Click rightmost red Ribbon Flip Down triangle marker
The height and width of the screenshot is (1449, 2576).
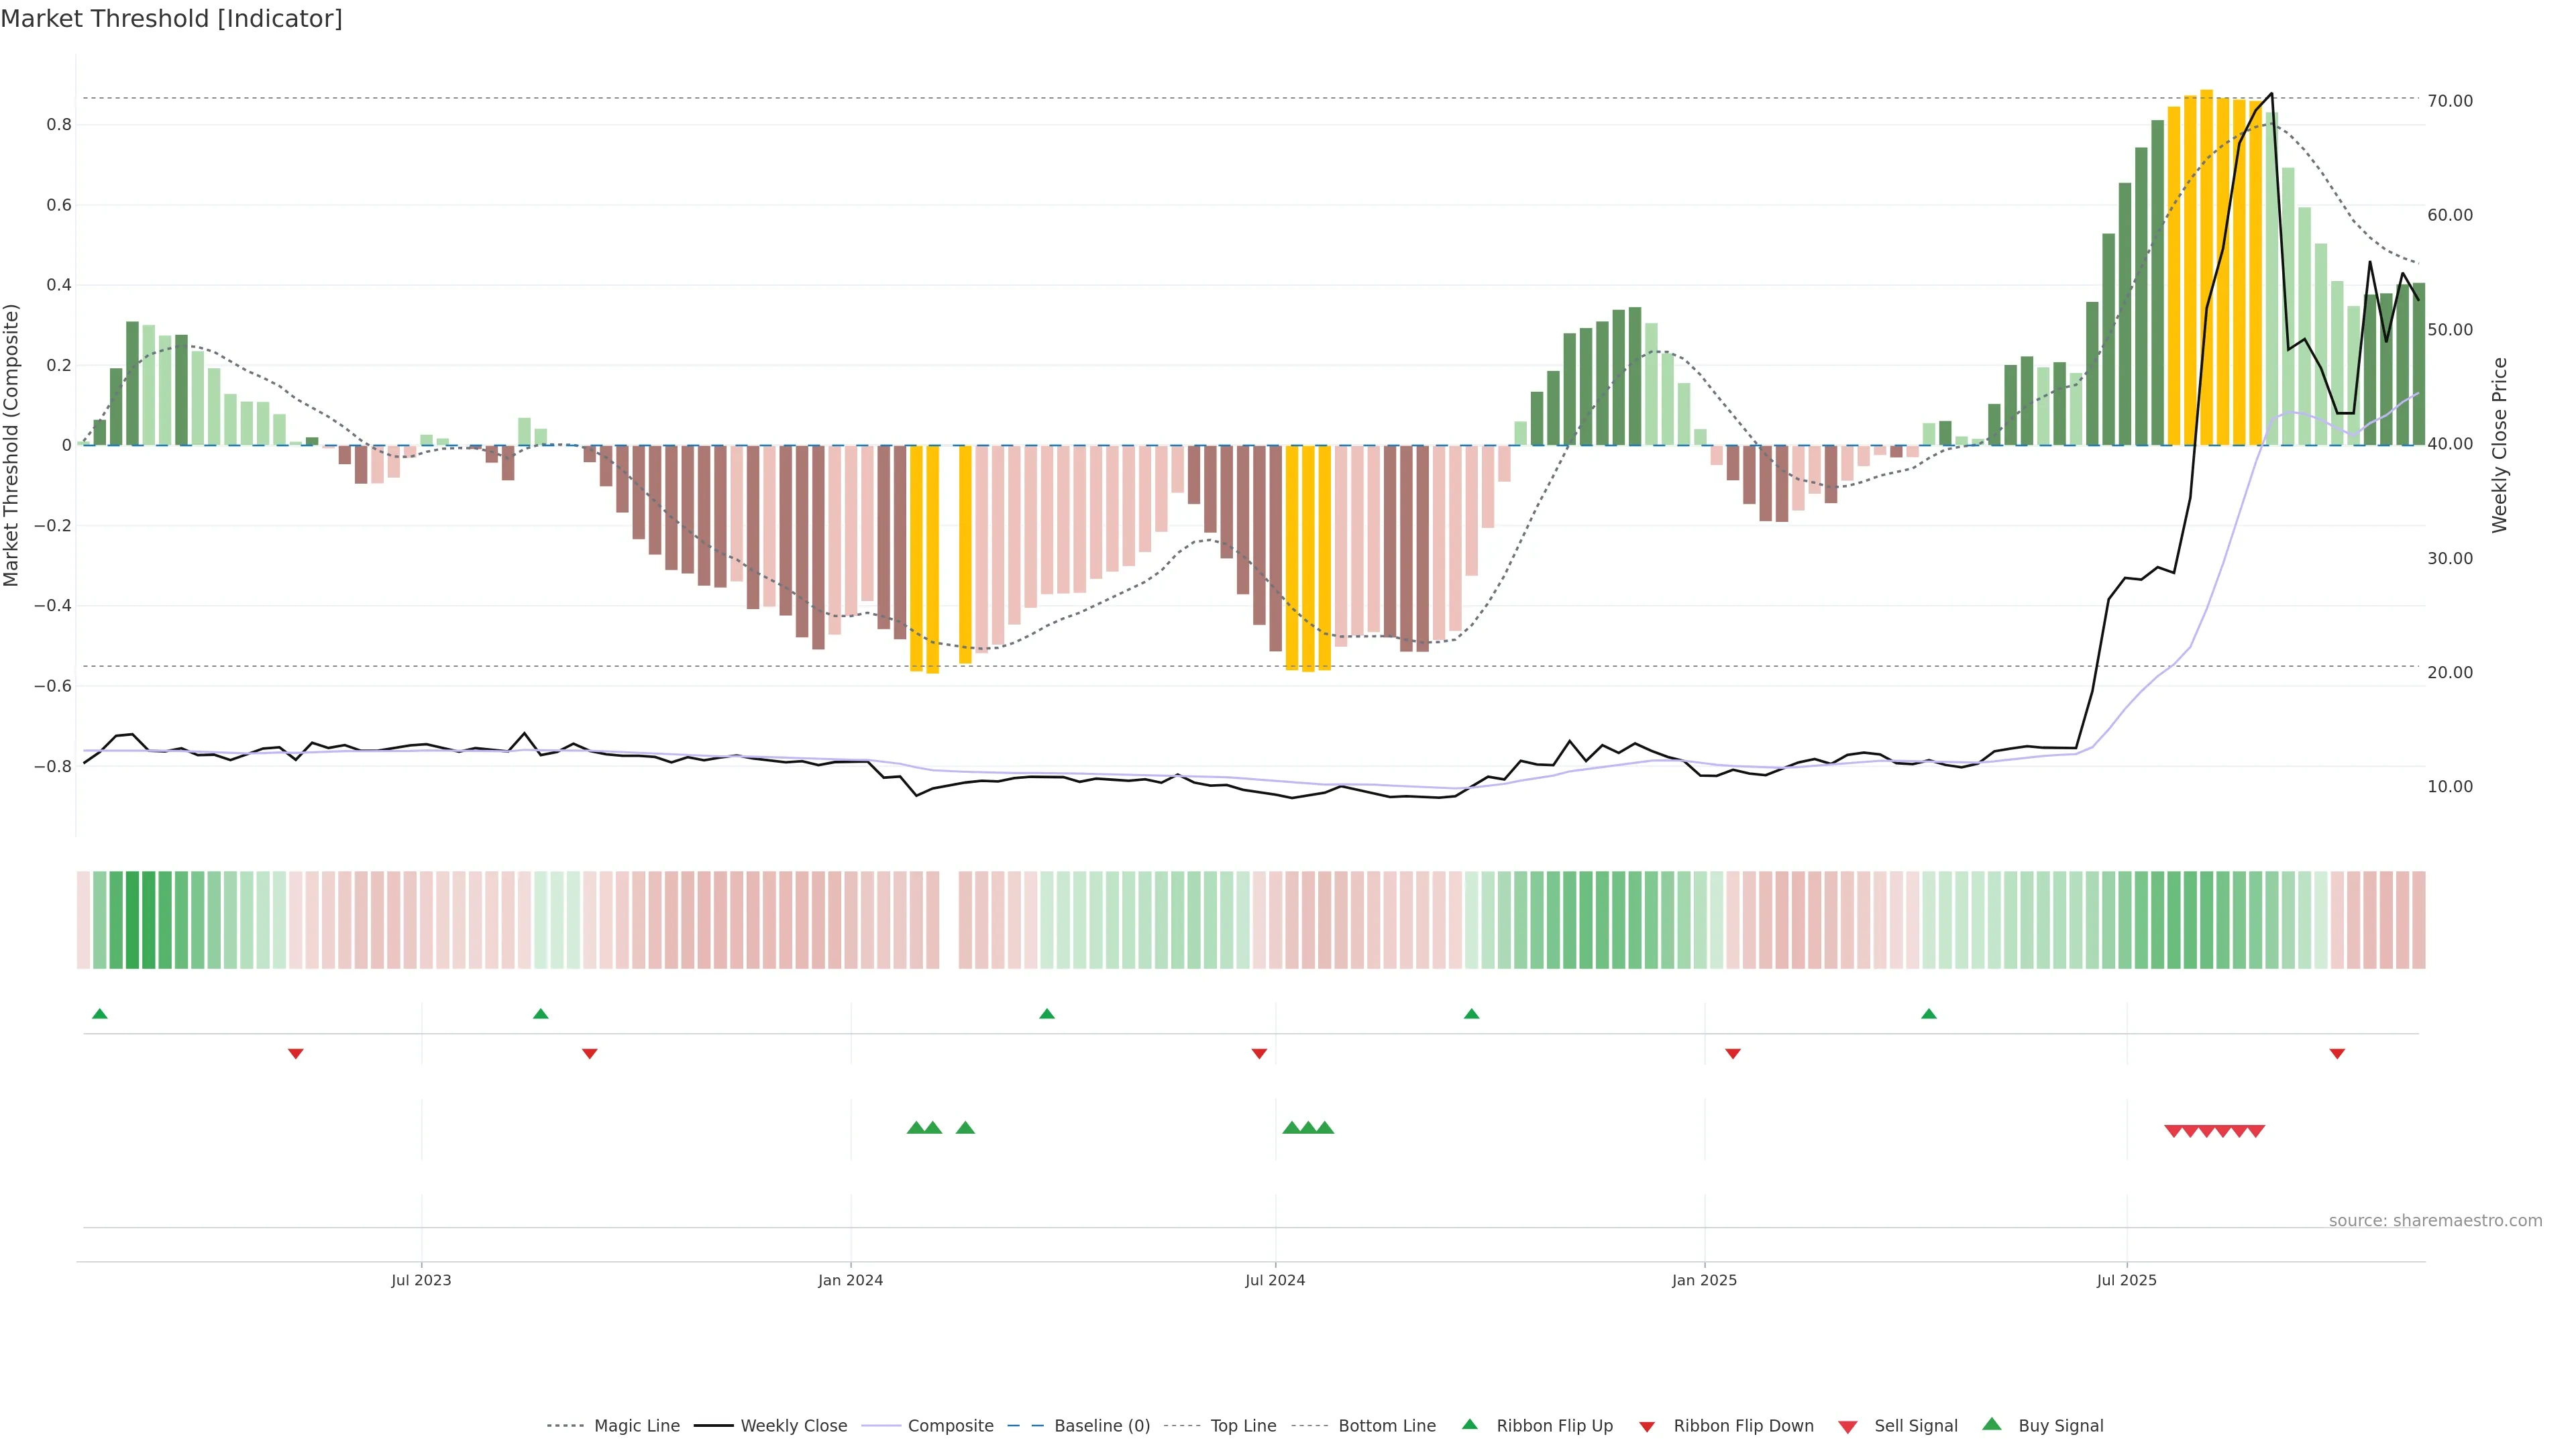(2337, 1053)
